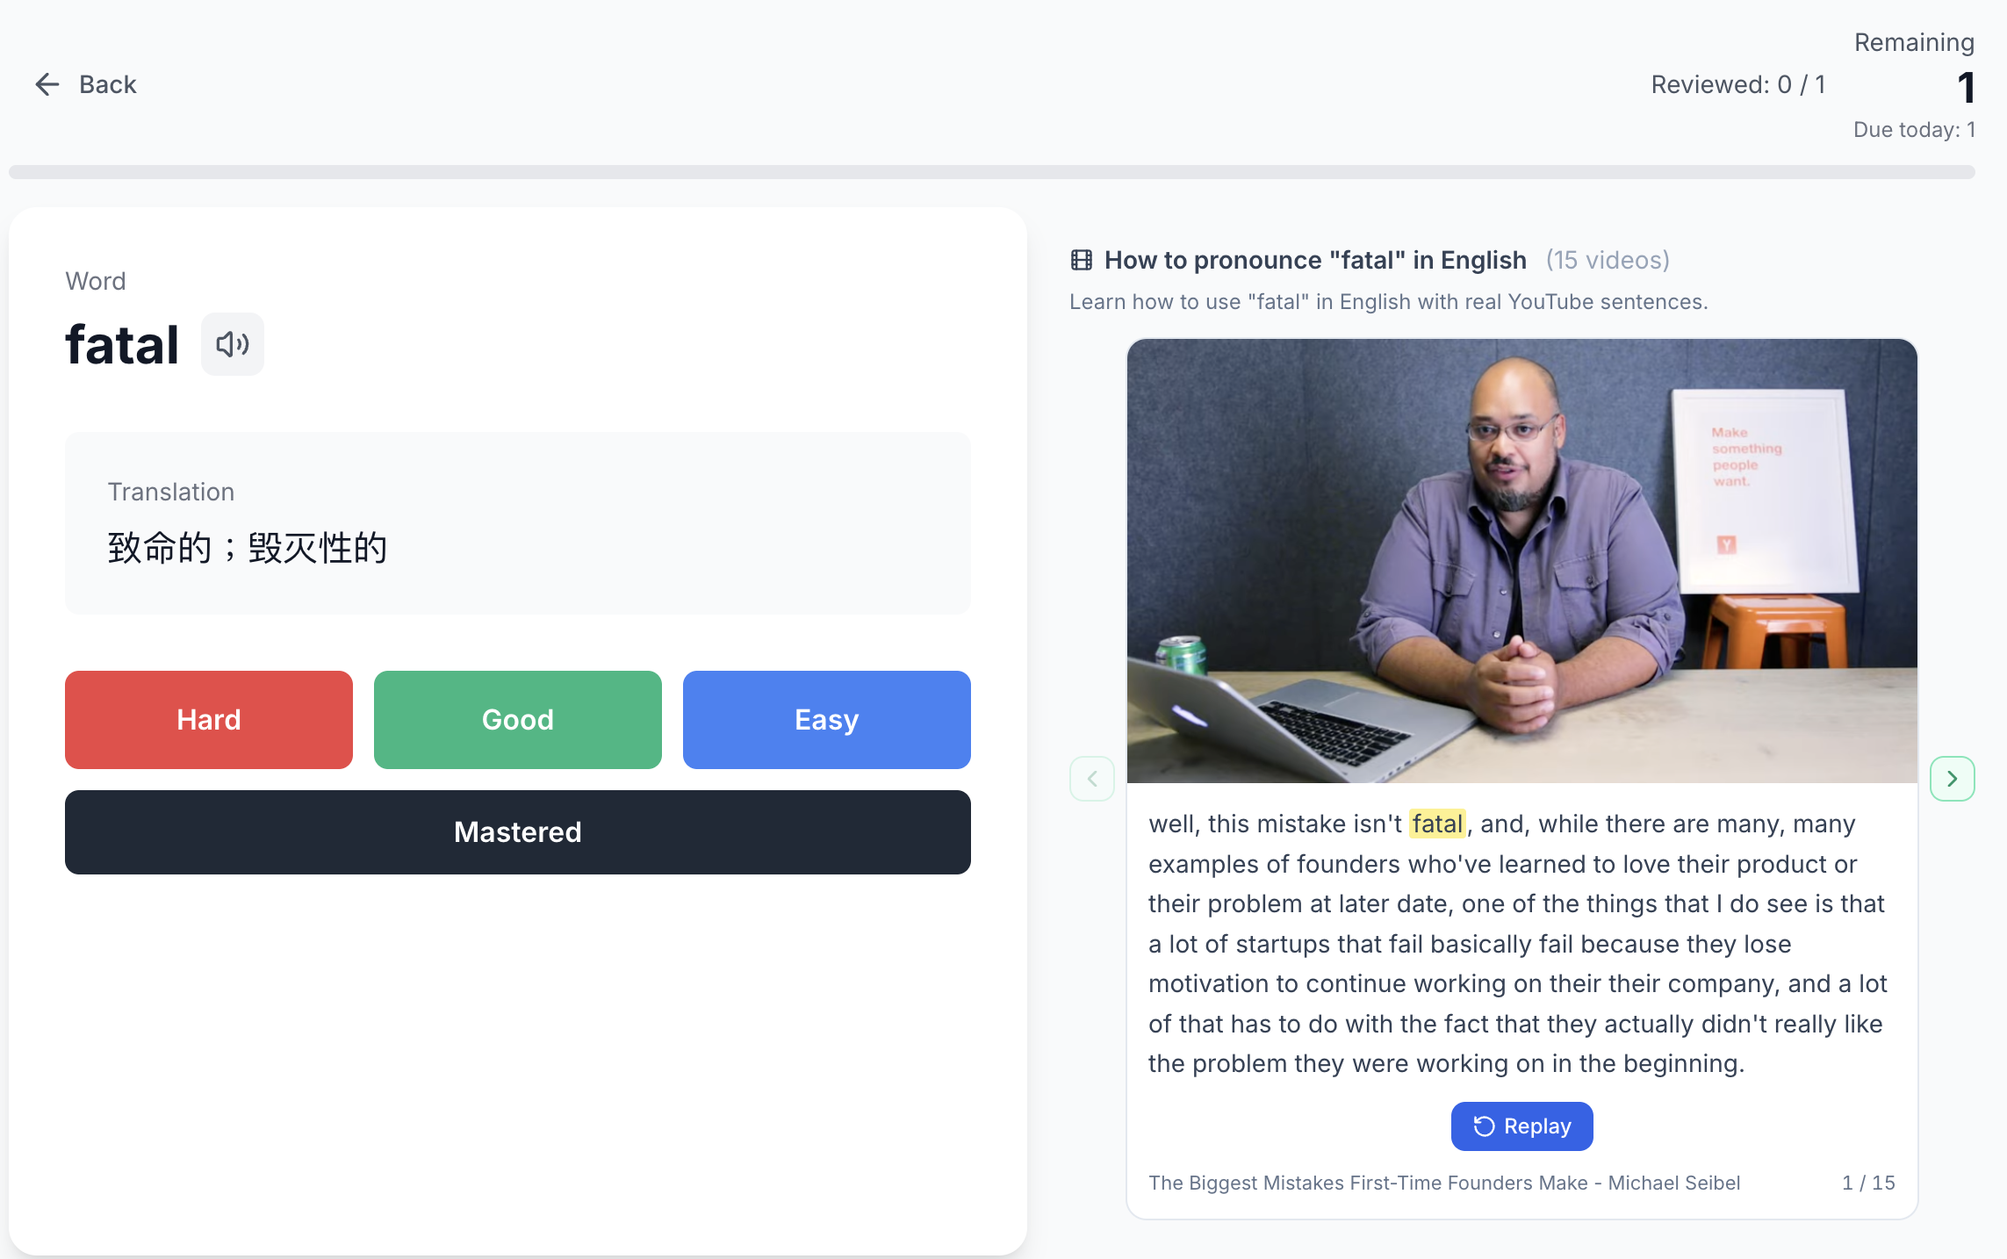Rate the word as Good
This screenshot has width=2007, height=1259.
(x=518, y=720)
